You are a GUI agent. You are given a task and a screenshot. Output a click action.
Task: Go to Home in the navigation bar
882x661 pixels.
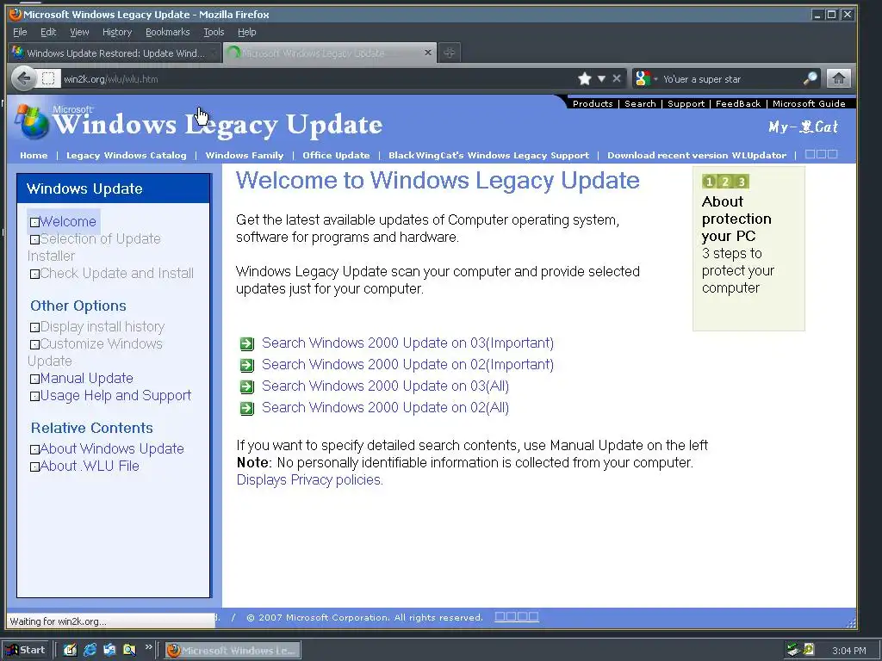tap(34, 155)
